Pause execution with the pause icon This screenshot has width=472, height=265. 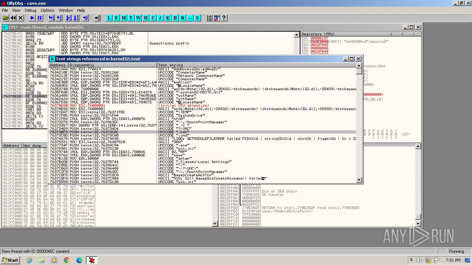pos(40,18)
